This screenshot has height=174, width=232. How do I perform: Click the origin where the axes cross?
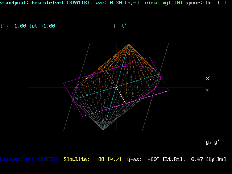[116, 87]
